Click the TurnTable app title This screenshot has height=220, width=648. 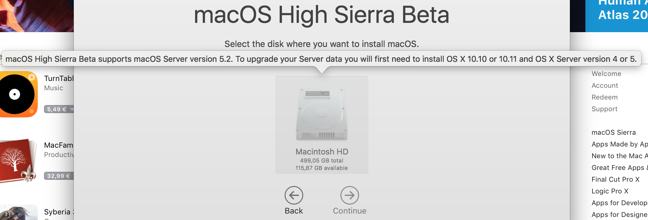point(59,78)
